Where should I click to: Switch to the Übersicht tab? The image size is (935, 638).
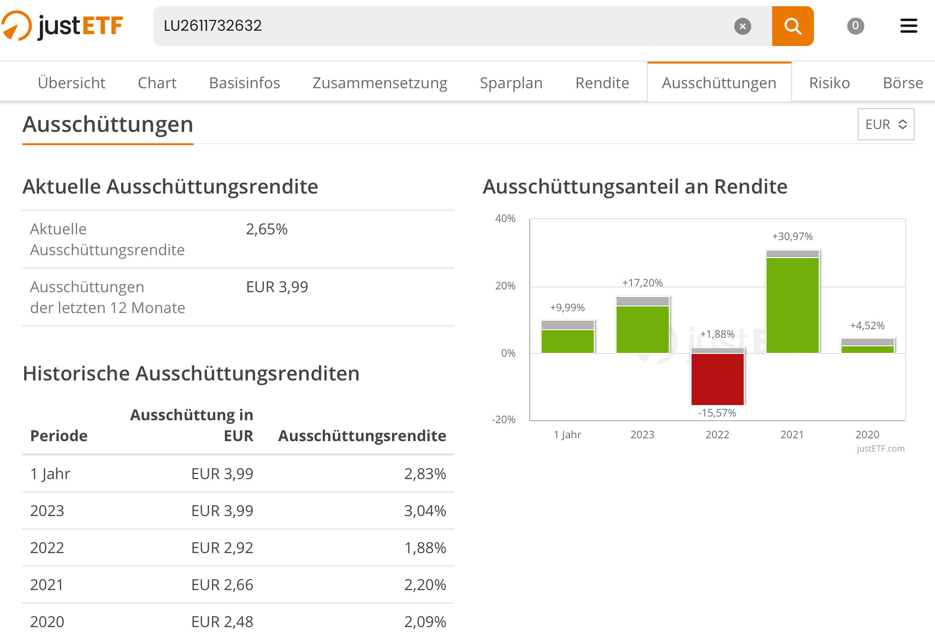point(71,83)
